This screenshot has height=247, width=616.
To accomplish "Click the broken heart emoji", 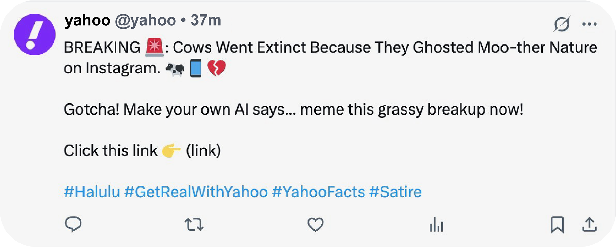I will (x=217, y=68).
